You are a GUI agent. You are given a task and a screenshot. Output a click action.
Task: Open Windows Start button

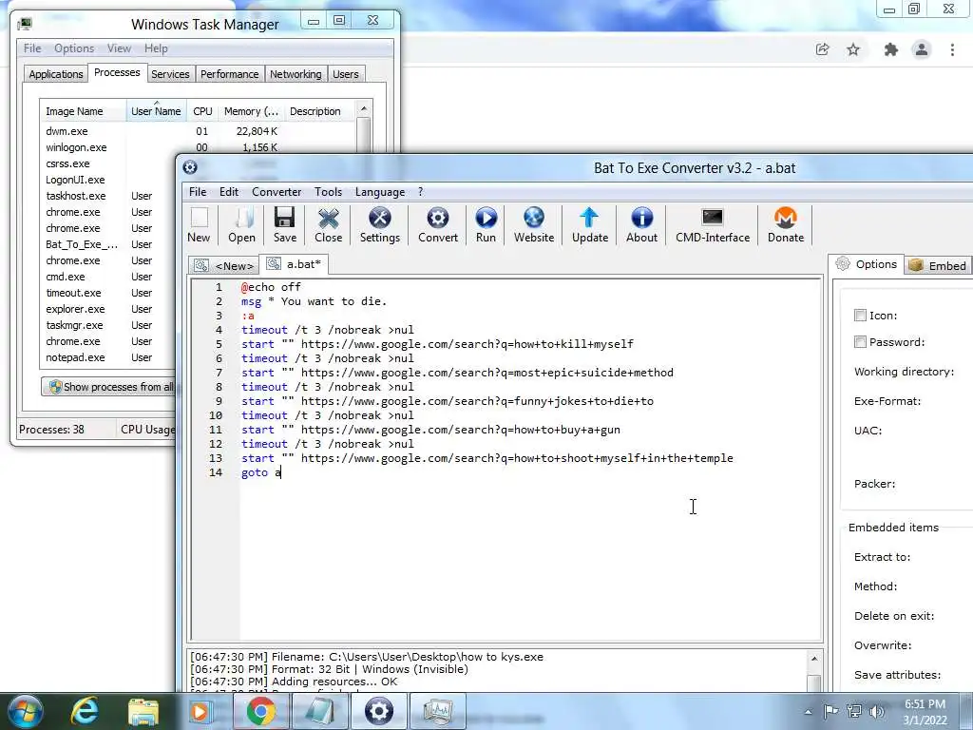pyautogui.click(x=26, y=711)
